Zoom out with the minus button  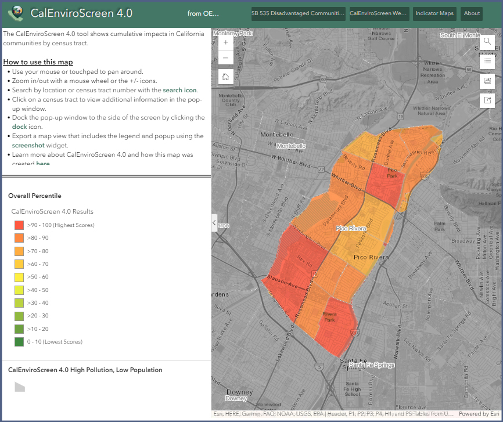pos(225,57)
